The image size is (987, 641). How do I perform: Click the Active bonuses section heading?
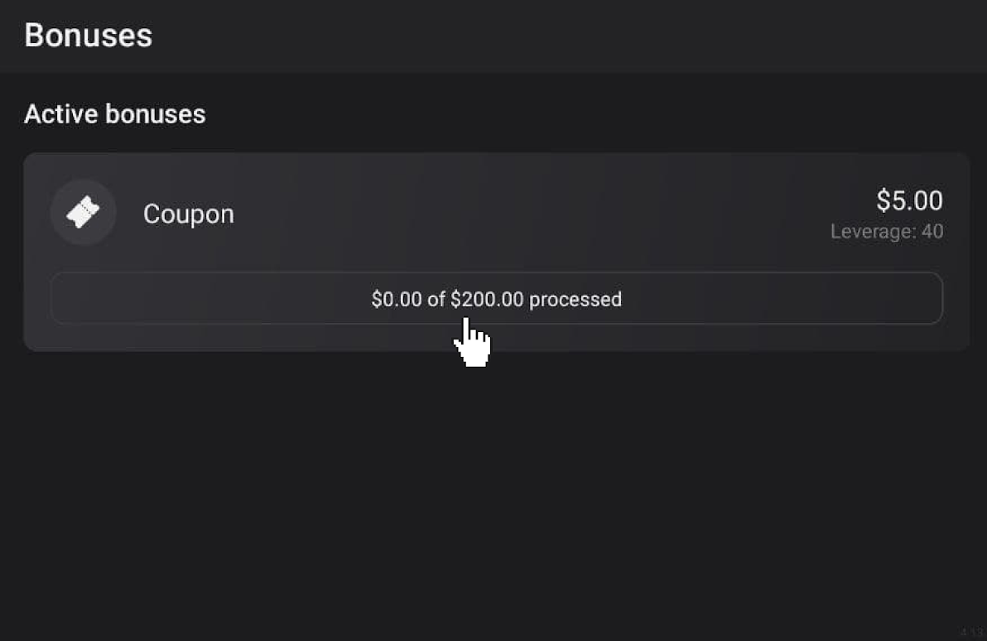114,114
